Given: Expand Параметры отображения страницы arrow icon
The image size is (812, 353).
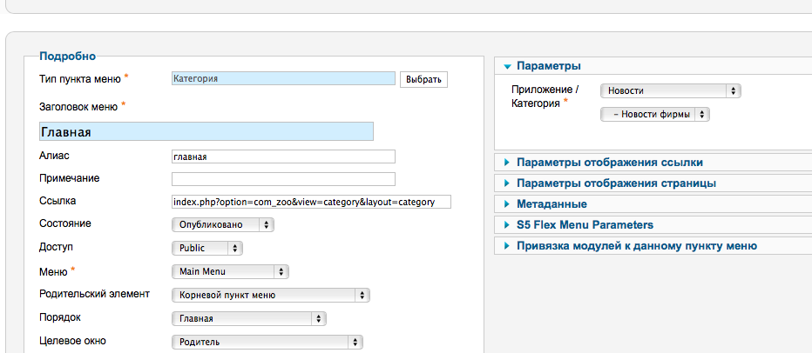Looking at the screenshot, I should pyautogui.click(x=507, y=183).
